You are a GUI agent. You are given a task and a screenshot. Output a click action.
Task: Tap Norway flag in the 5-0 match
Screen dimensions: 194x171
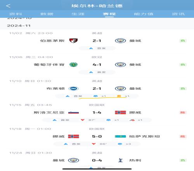pos(73,136)
